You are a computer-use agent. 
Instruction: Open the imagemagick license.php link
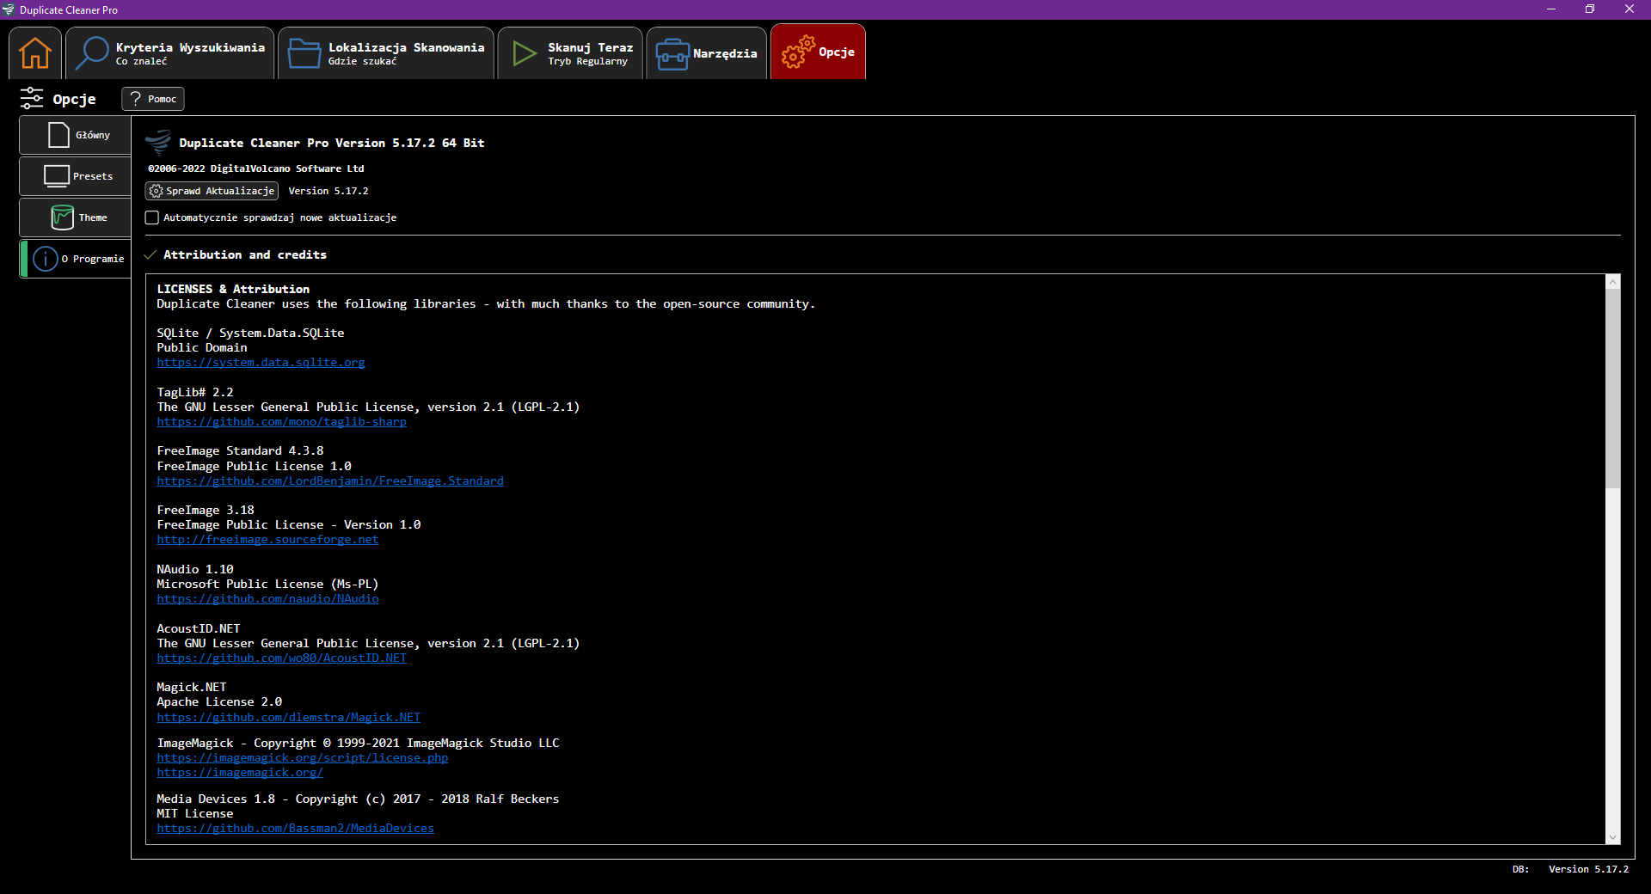click(x=302, y=758)
